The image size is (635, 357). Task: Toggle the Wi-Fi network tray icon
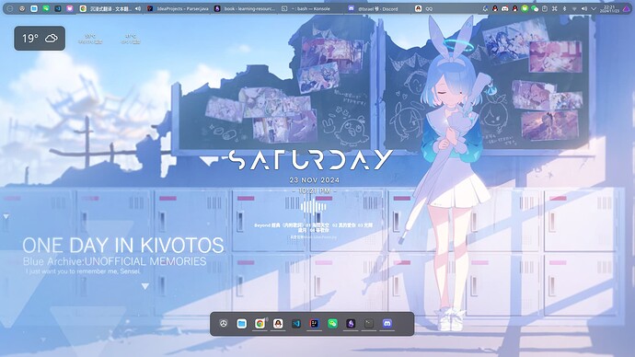tap(574, 8)
